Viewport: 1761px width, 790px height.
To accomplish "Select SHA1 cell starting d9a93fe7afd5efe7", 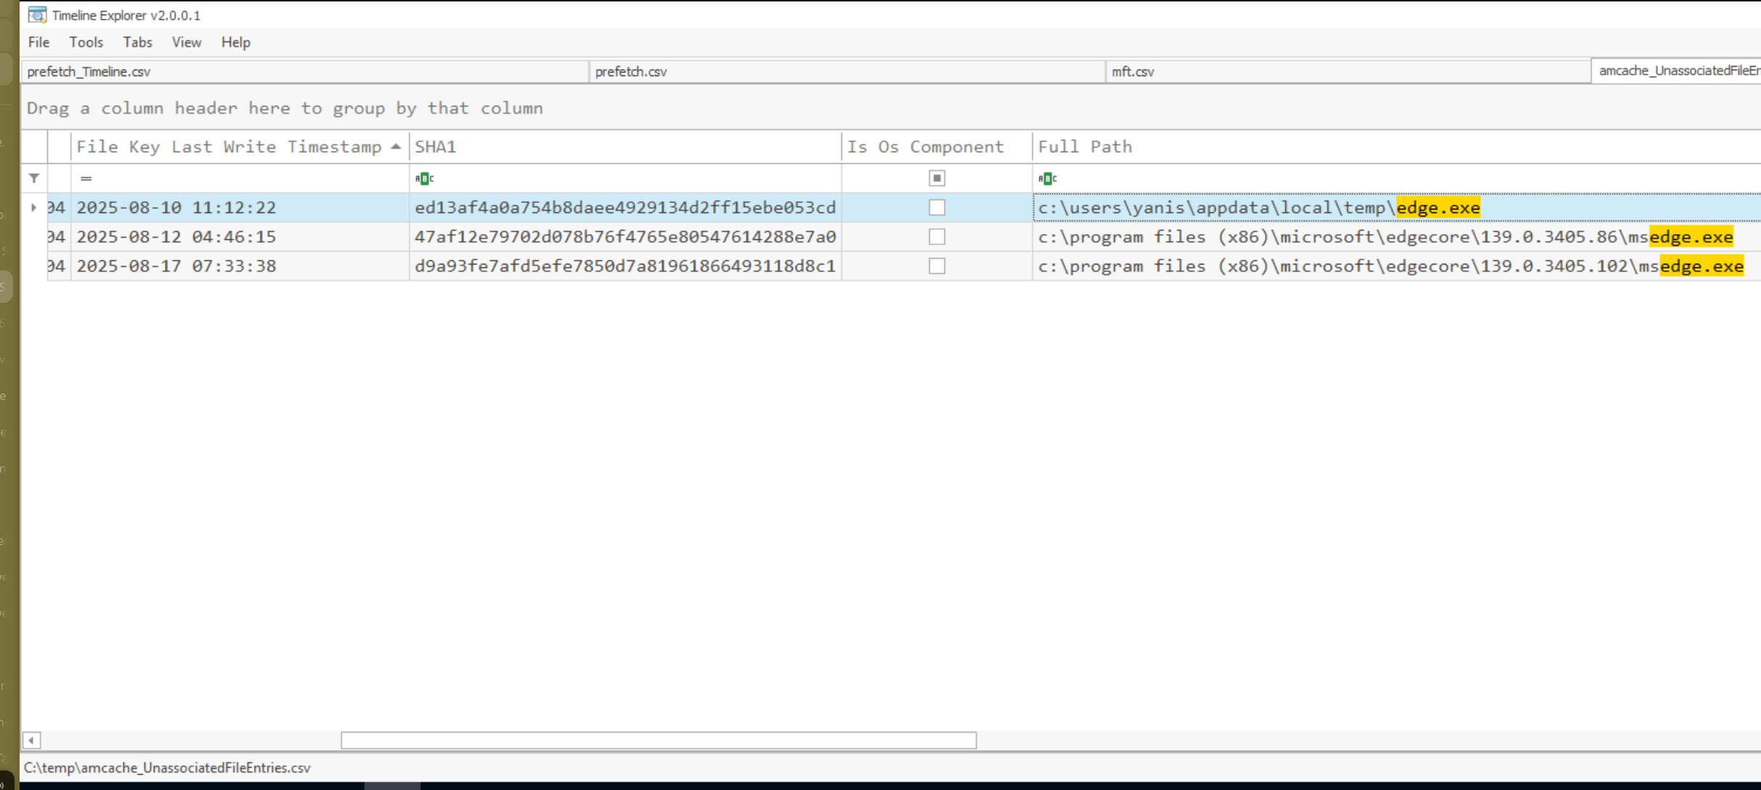I will tap(625, 266).
